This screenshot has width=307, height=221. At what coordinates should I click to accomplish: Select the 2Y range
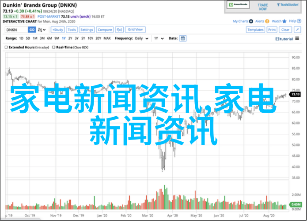tap(70, 38)
